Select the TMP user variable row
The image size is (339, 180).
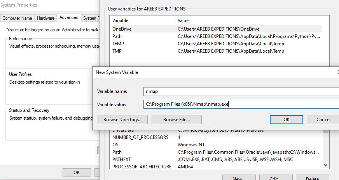point(217,51)
